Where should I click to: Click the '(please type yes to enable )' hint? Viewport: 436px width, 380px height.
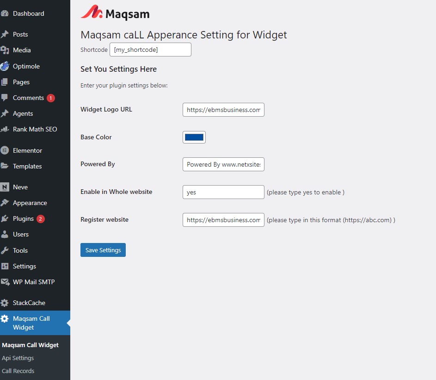(306, 193)
